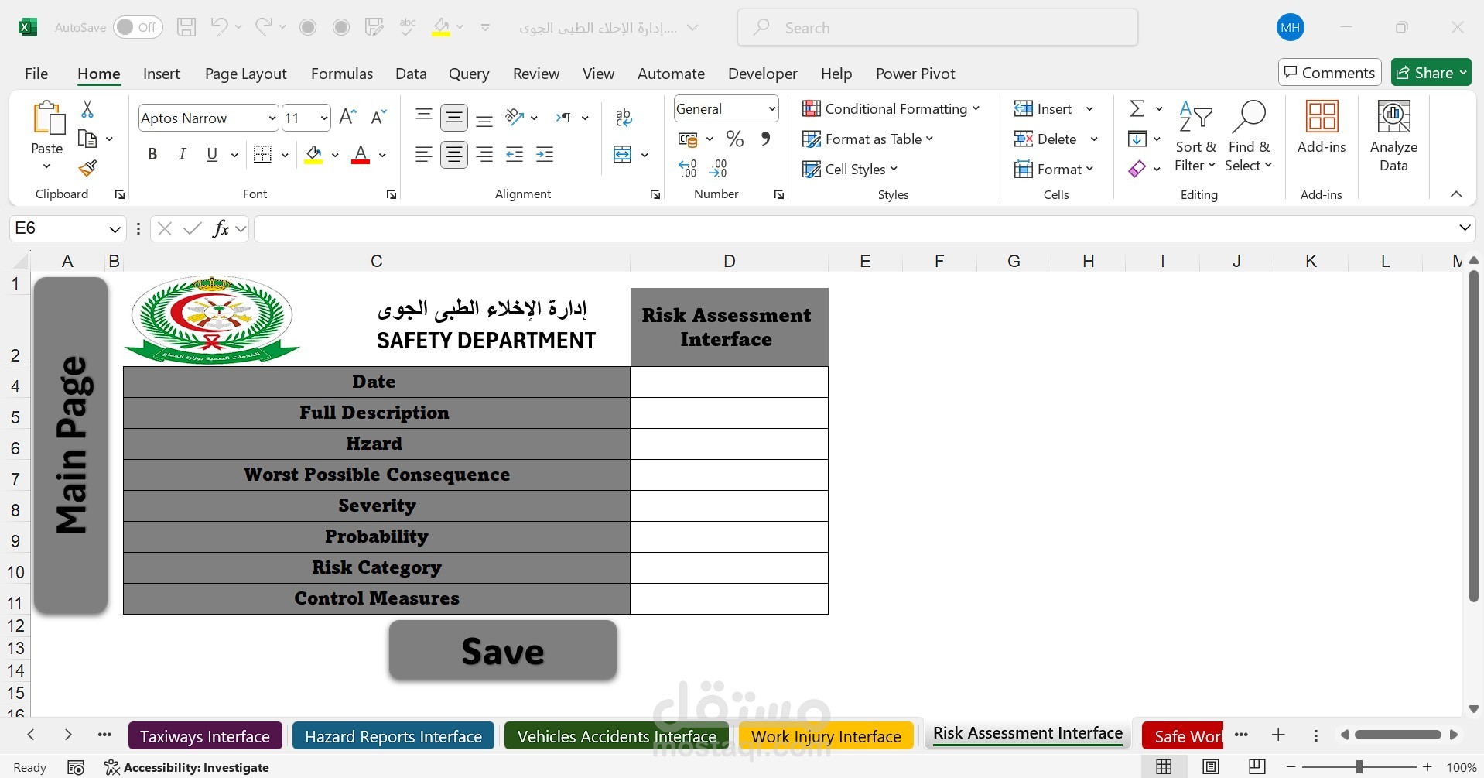Click the Clear eraser icon
1484x778 pixels.
pos(1137,169)
